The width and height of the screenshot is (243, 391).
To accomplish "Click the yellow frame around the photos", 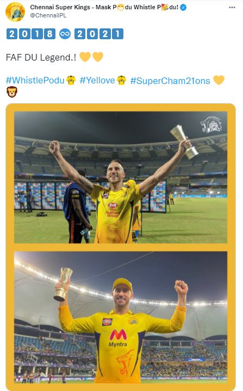I will tap(121, 247).
